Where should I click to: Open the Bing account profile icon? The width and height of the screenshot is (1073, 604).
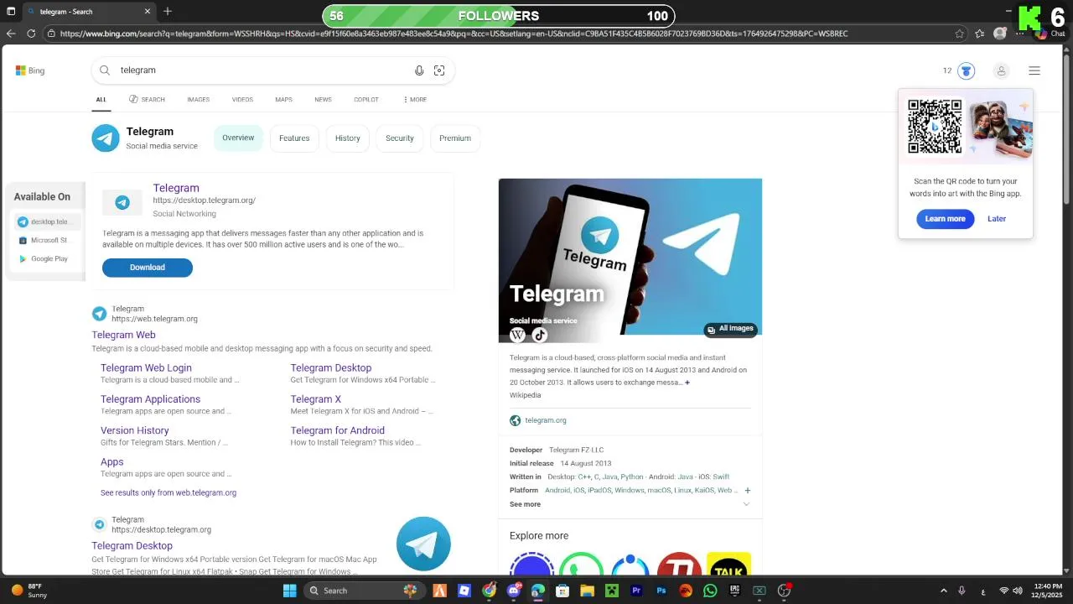coord(1001,71)
